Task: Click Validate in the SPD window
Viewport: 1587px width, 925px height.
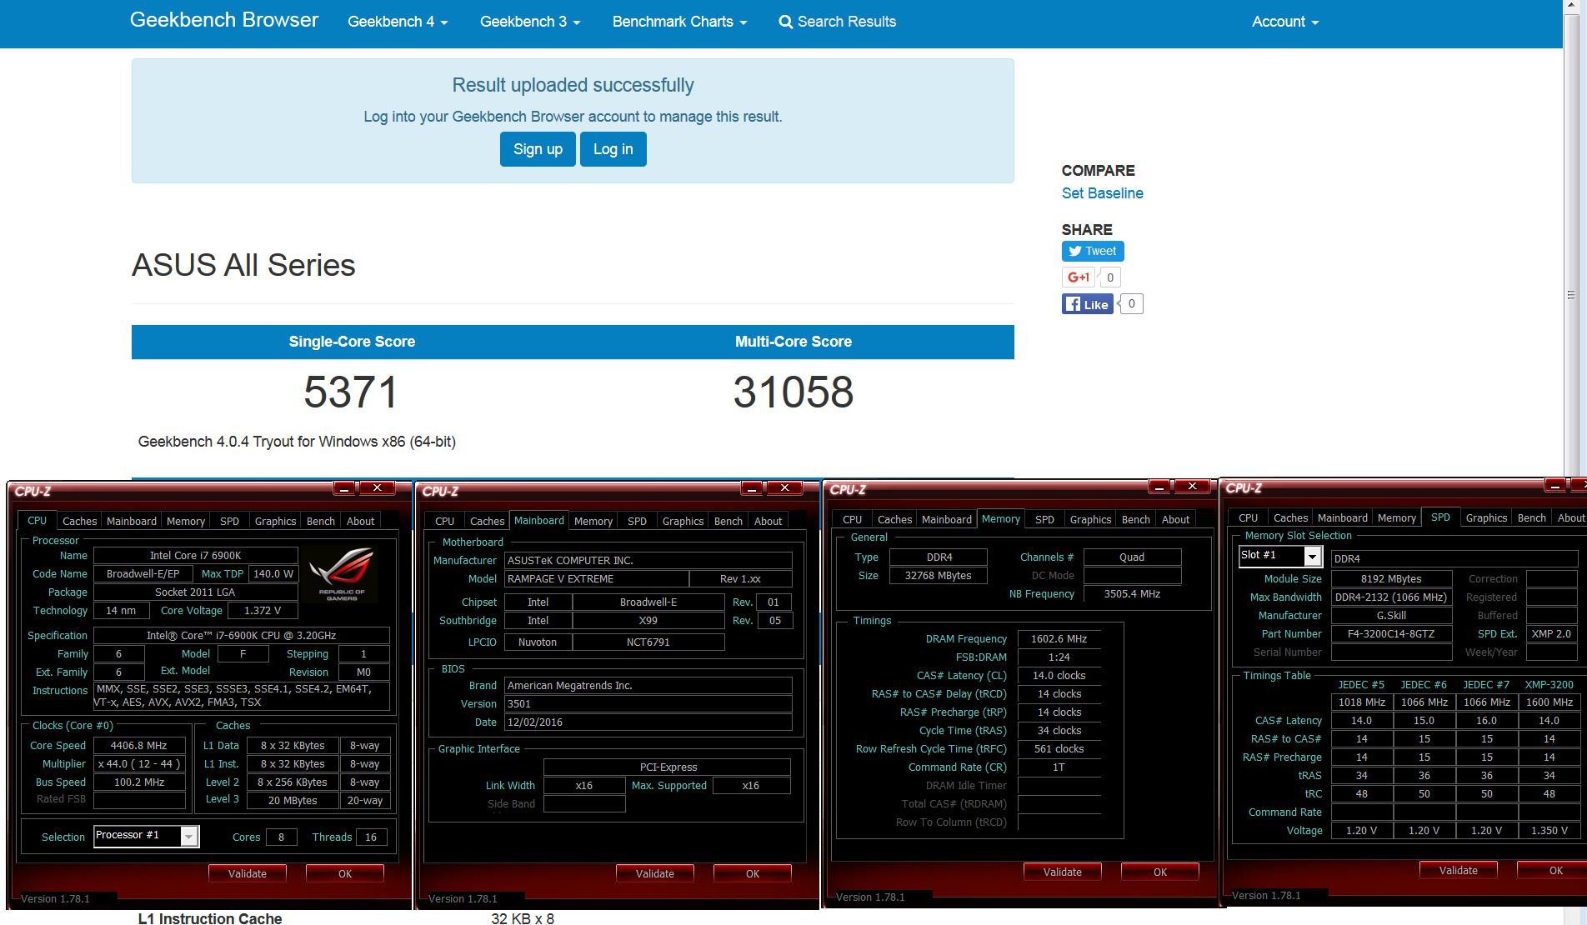Action: 1459,870
